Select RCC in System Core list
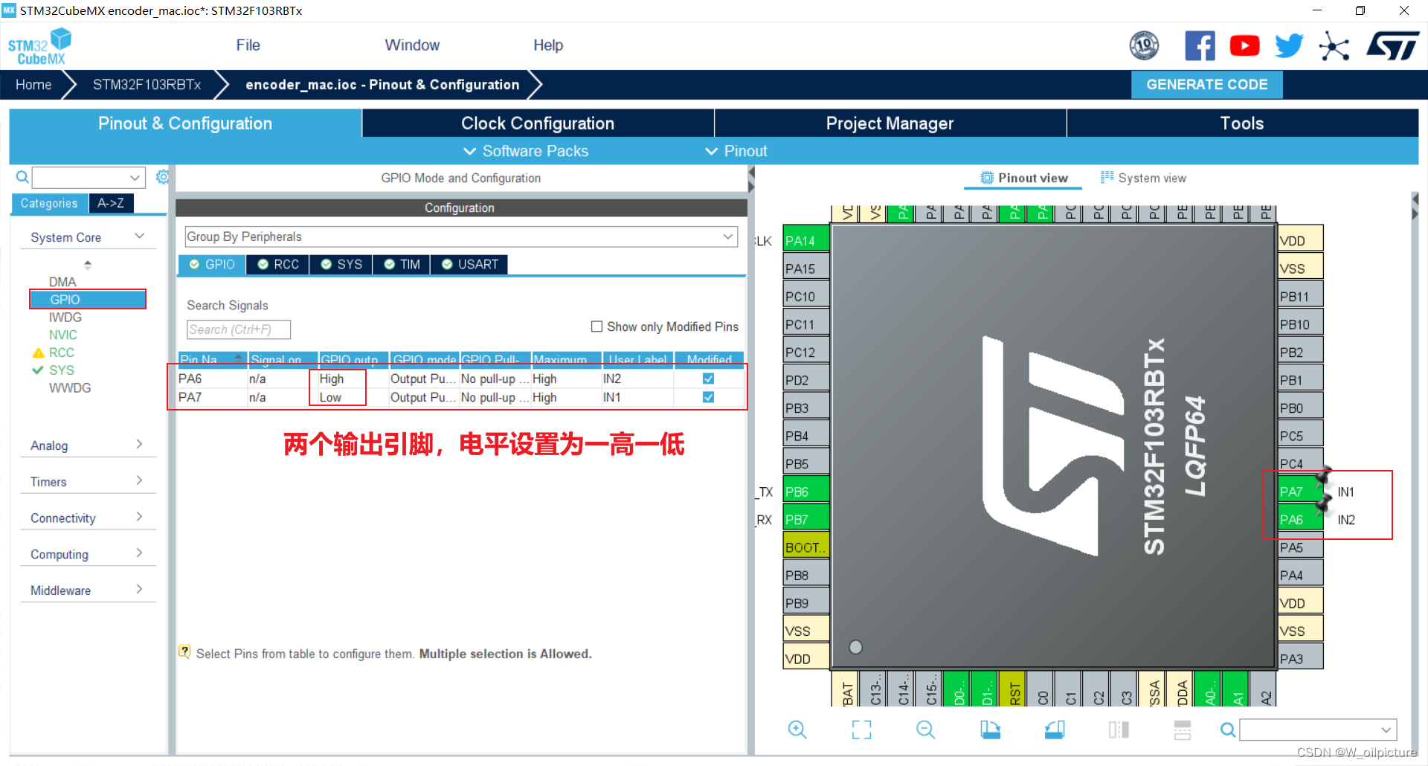 click(x=62, y=353)
